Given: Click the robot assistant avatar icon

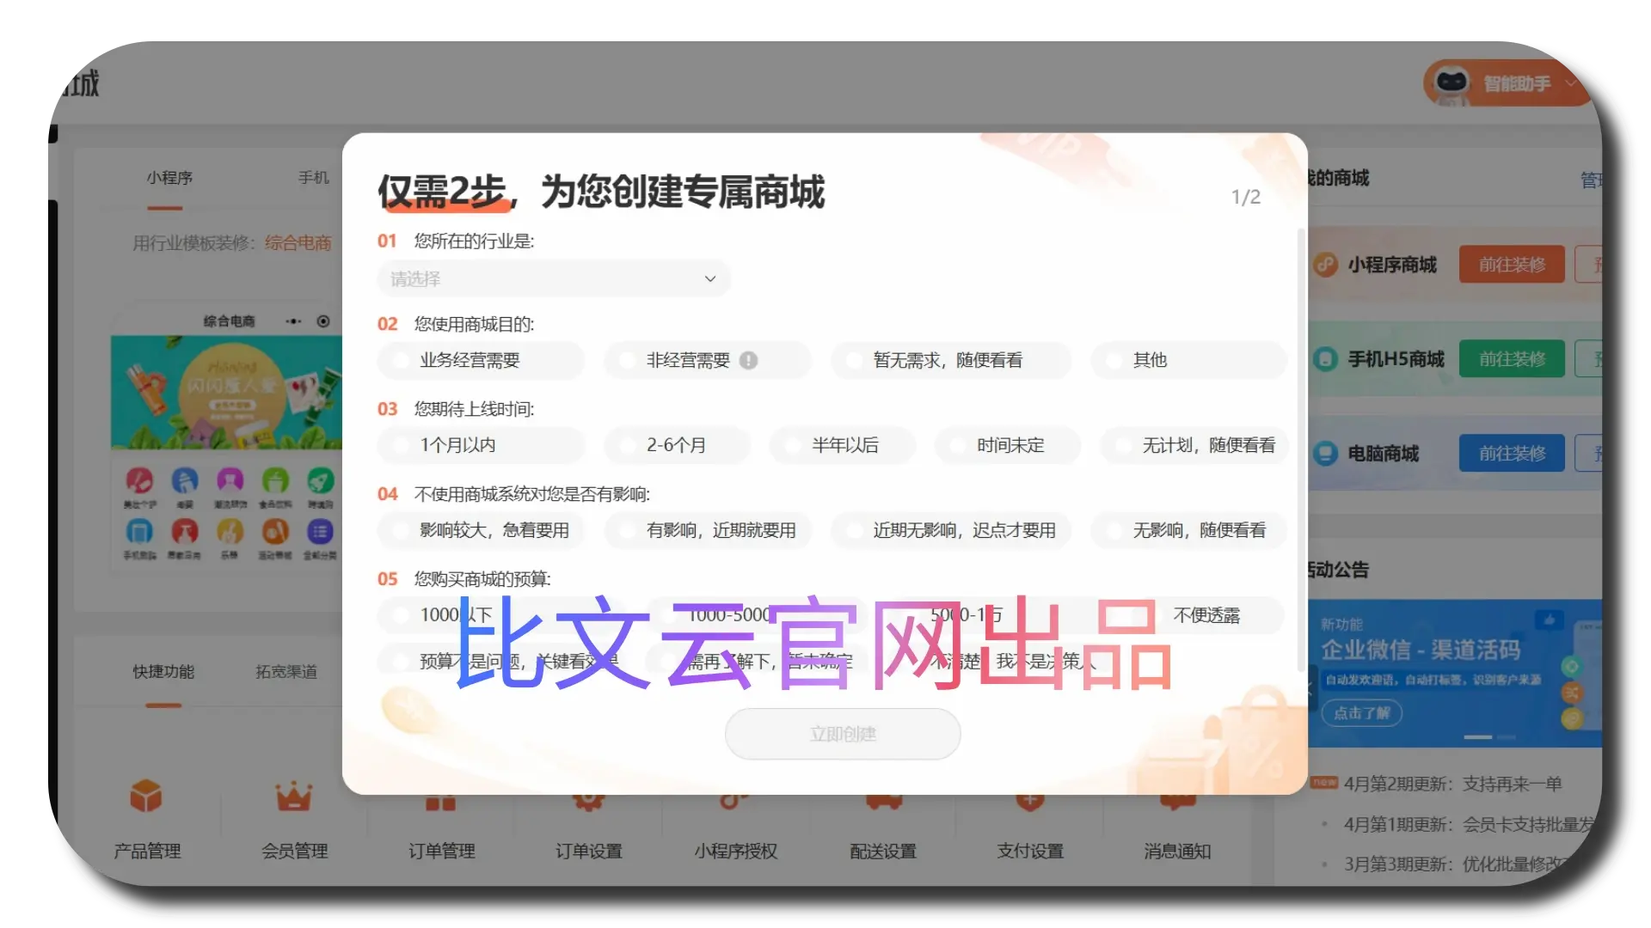Looking at the screenshot, I should [1452, 83].
